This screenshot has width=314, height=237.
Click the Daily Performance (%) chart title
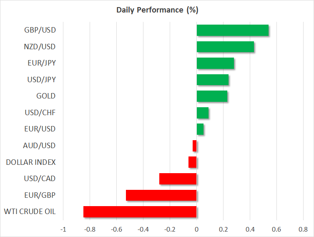[x=157, y=9]
